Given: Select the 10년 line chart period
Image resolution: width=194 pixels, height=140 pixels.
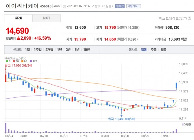Looking at the screenshot, I should (x=87, y=50).
